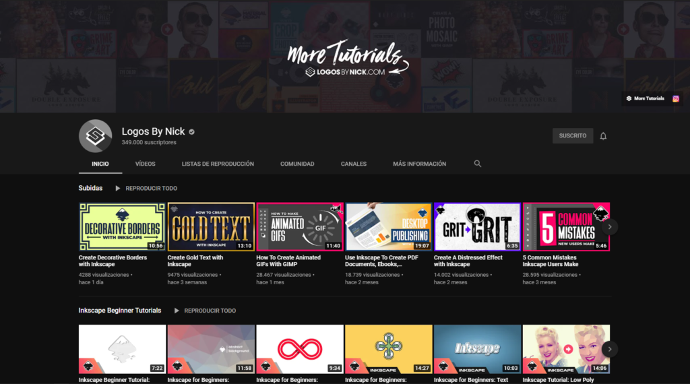Screen dimensions: 690x384
Task: Click the hace 3 meses upload date
Action: point(540,282)
